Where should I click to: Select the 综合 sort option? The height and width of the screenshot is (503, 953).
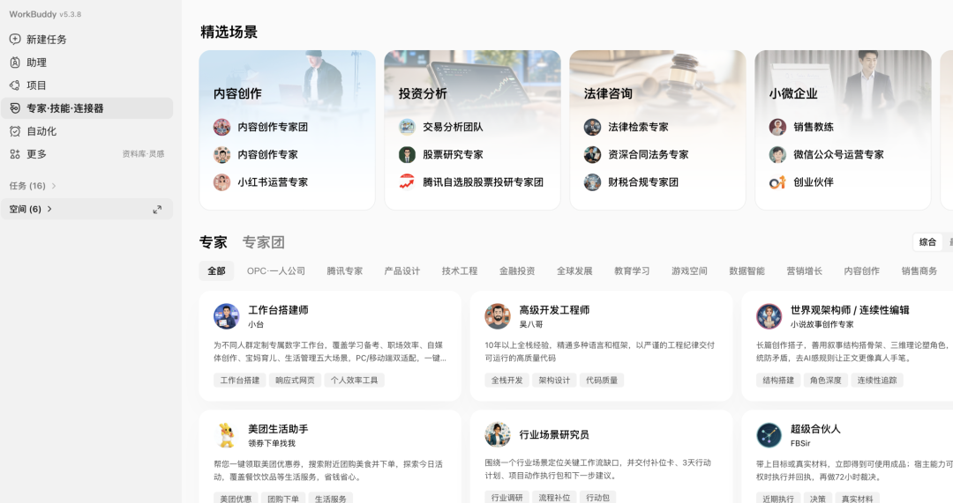927,242
